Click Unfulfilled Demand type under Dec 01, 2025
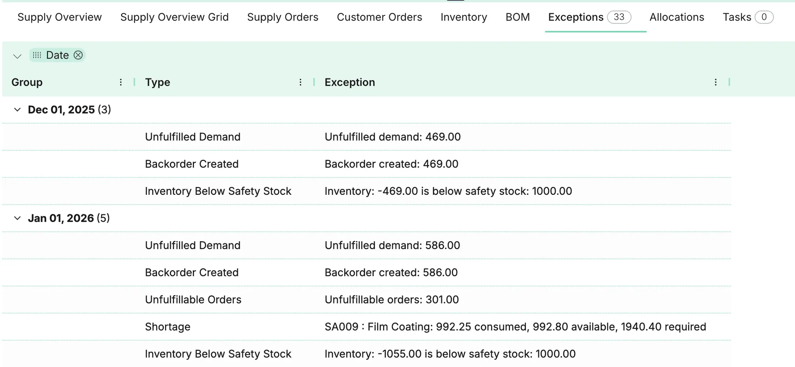 (x=193, y=137)
